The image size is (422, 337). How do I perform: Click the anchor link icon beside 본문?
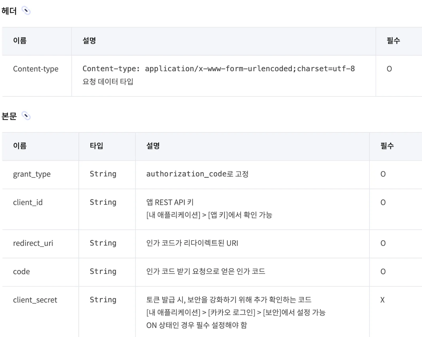[x=26, y=116]
